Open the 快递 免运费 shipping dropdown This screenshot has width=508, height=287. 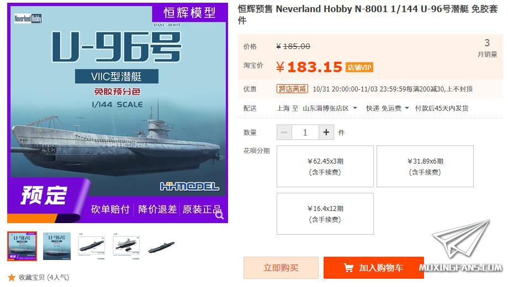388,109
